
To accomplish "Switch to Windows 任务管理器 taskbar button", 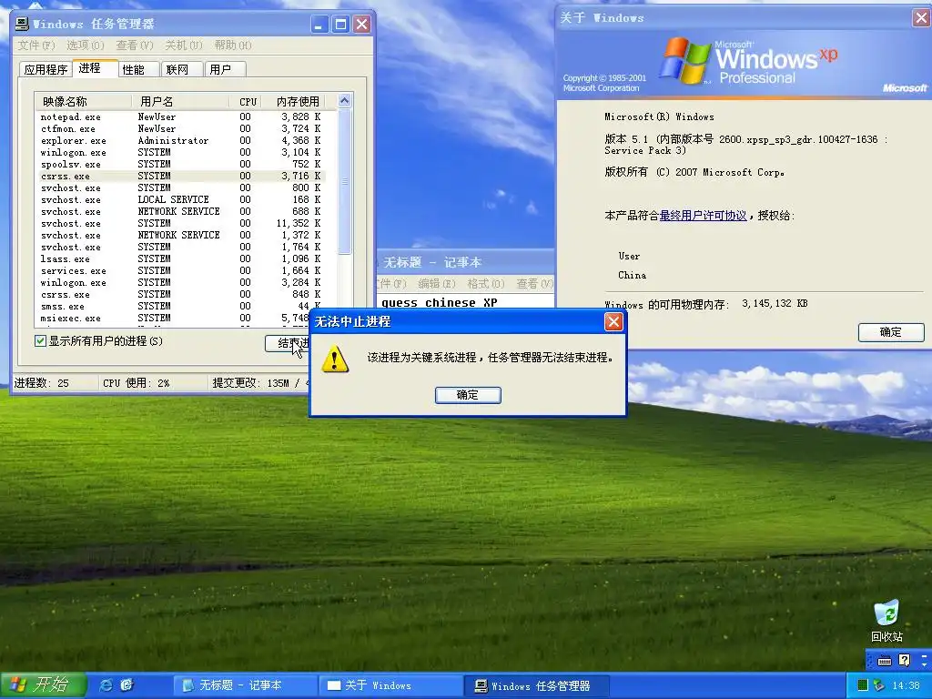I will pyautogui.click(x=536, y=685).
